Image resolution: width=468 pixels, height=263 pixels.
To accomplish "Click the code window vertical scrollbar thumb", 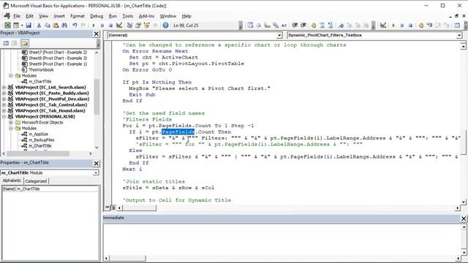I will 463,142.
